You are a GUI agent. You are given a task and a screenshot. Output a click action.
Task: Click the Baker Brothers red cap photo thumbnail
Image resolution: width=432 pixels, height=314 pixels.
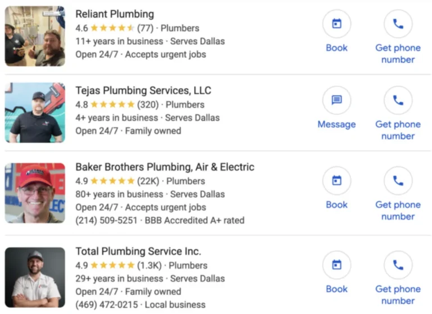(x=35, y=193)
